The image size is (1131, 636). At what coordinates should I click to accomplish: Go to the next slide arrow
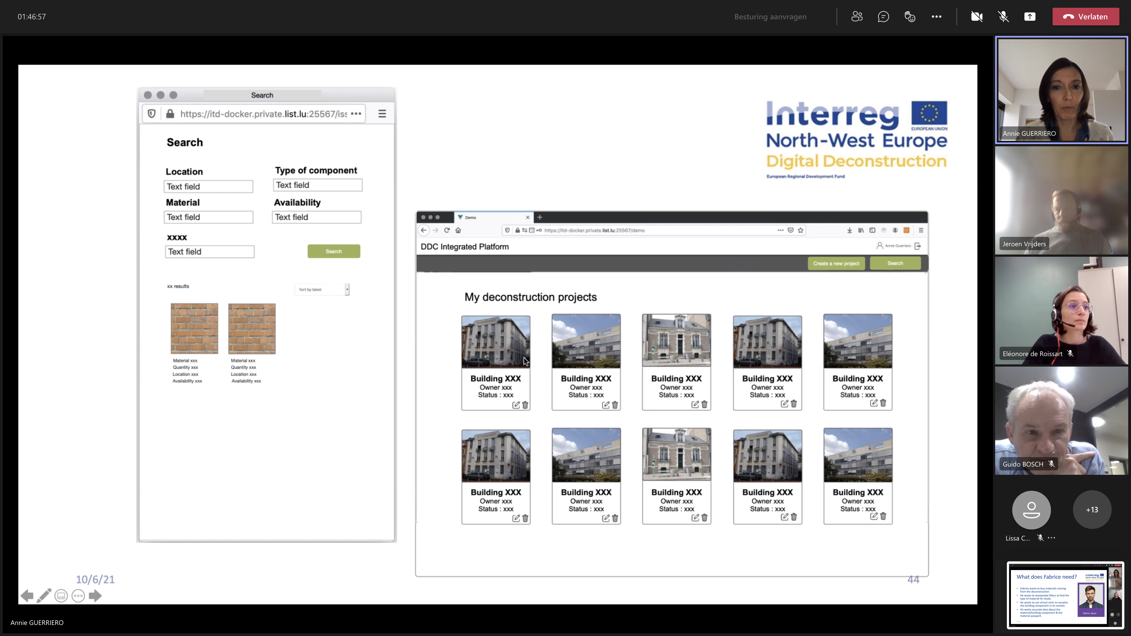pyautogui.click(x=95, y=596)
